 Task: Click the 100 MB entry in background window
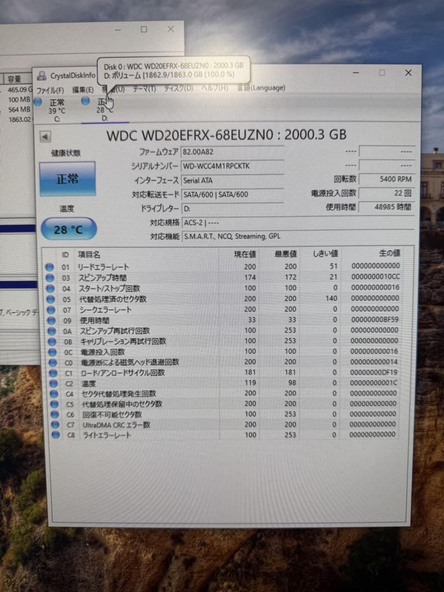(19, 100)
